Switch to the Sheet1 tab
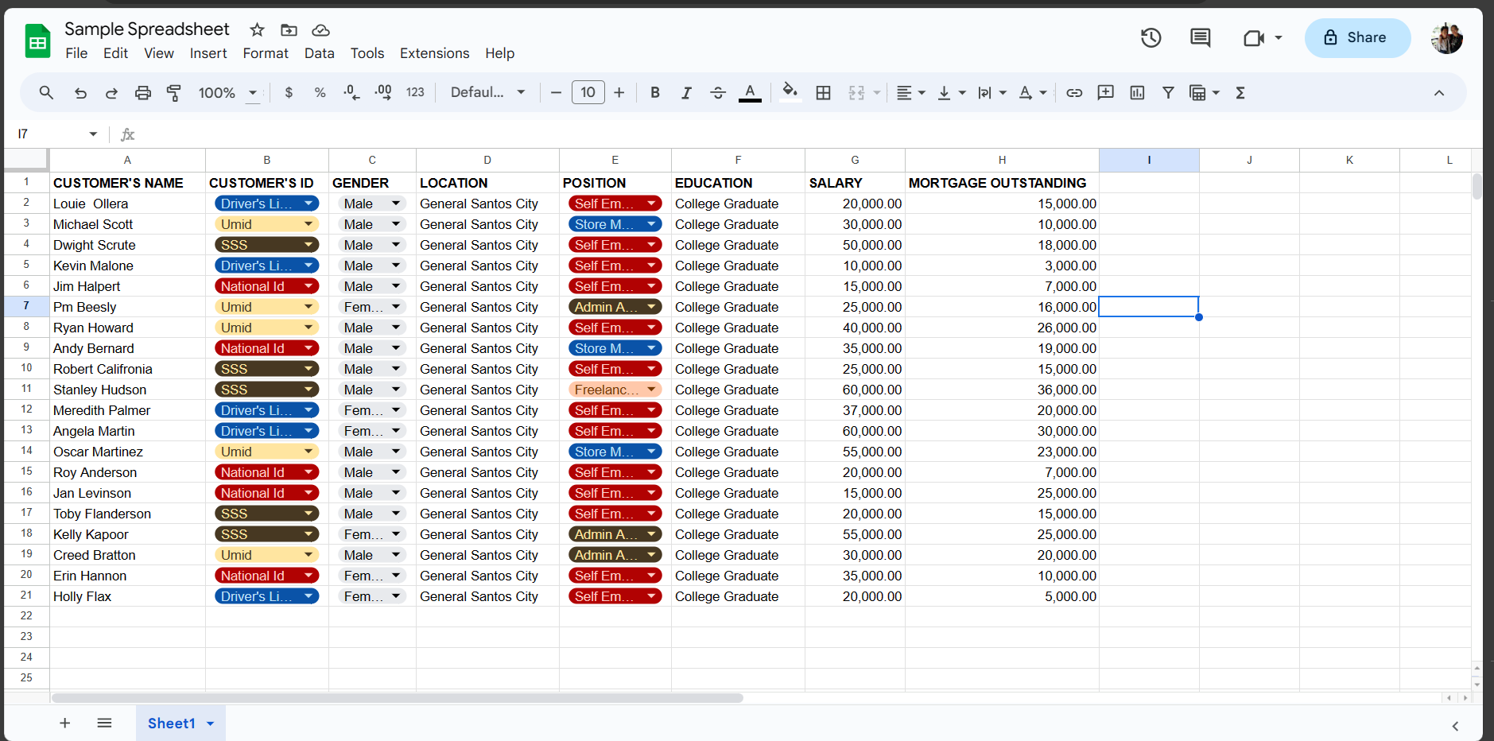Image resolution: width=1494 pixels, height=741 pixels. (x=171, y=724)
